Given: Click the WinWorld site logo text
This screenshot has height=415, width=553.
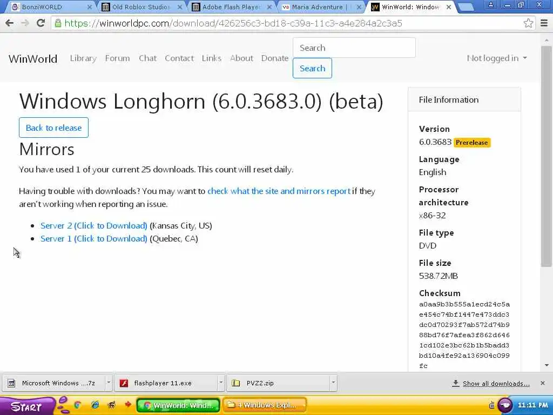Looking at the screenshot, I should [x=33, y=58].
